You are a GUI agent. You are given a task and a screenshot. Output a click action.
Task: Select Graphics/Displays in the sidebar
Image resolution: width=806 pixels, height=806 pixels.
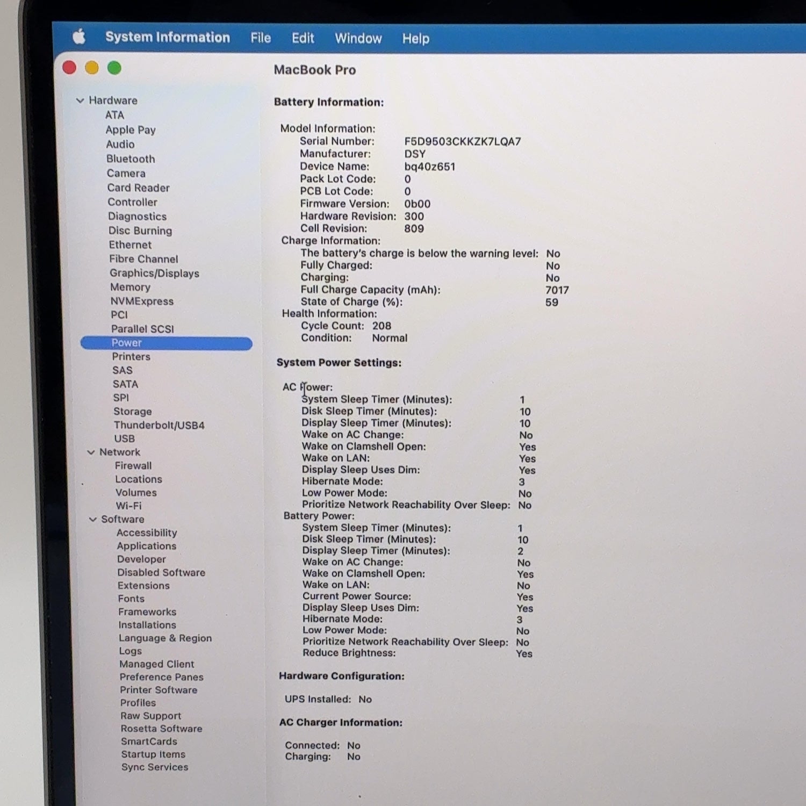154,273
